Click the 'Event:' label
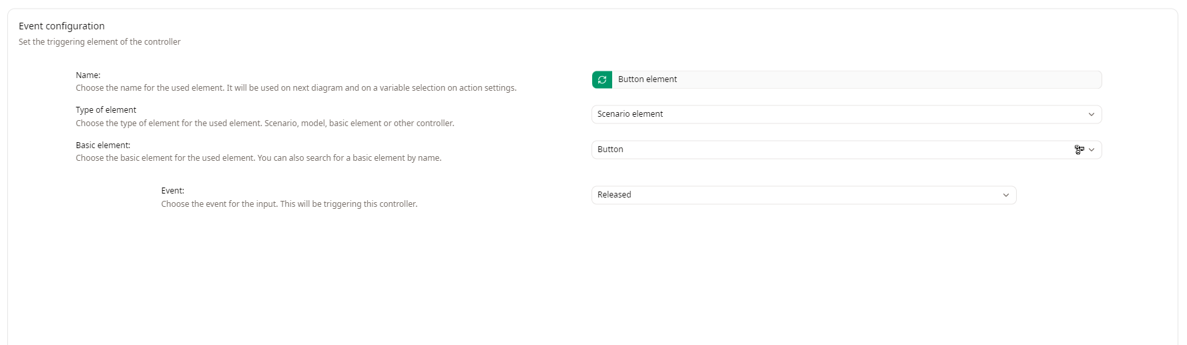The image size is (1187, 345). tap(172, 191)
